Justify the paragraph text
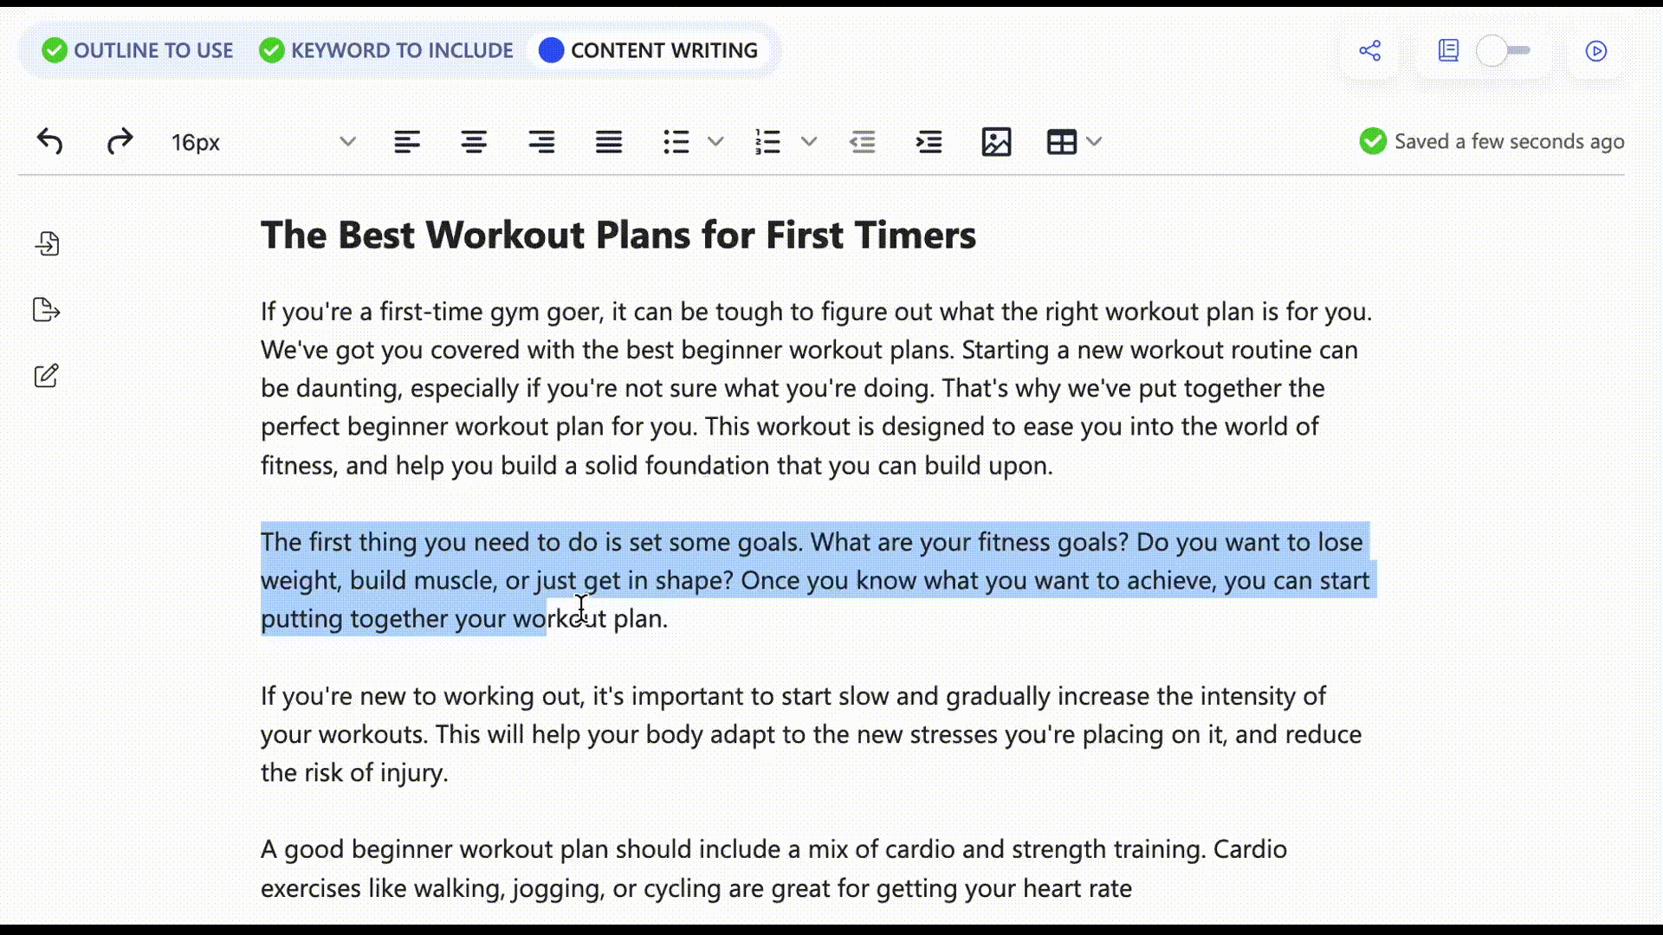Screen dimensions: 1663x935 pyautogui.click(x=609, y=141)
